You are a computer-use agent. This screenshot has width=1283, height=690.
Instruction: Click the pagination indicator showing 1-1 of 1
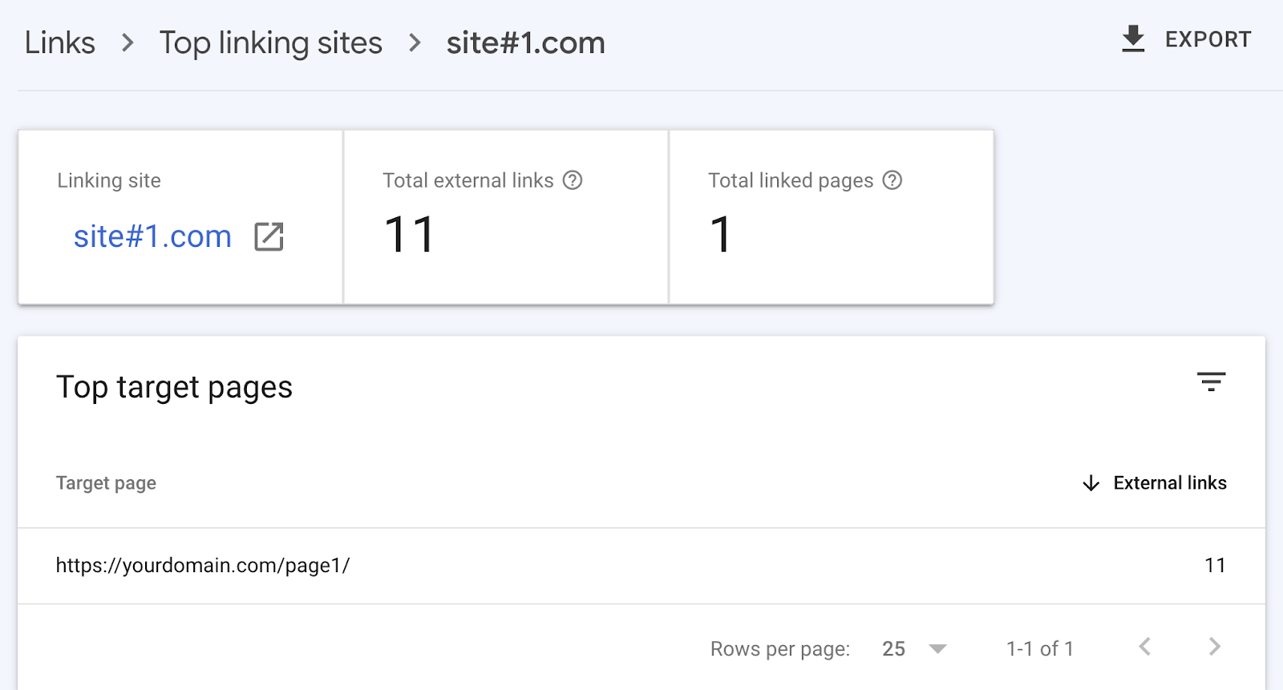click(1039, 648)
